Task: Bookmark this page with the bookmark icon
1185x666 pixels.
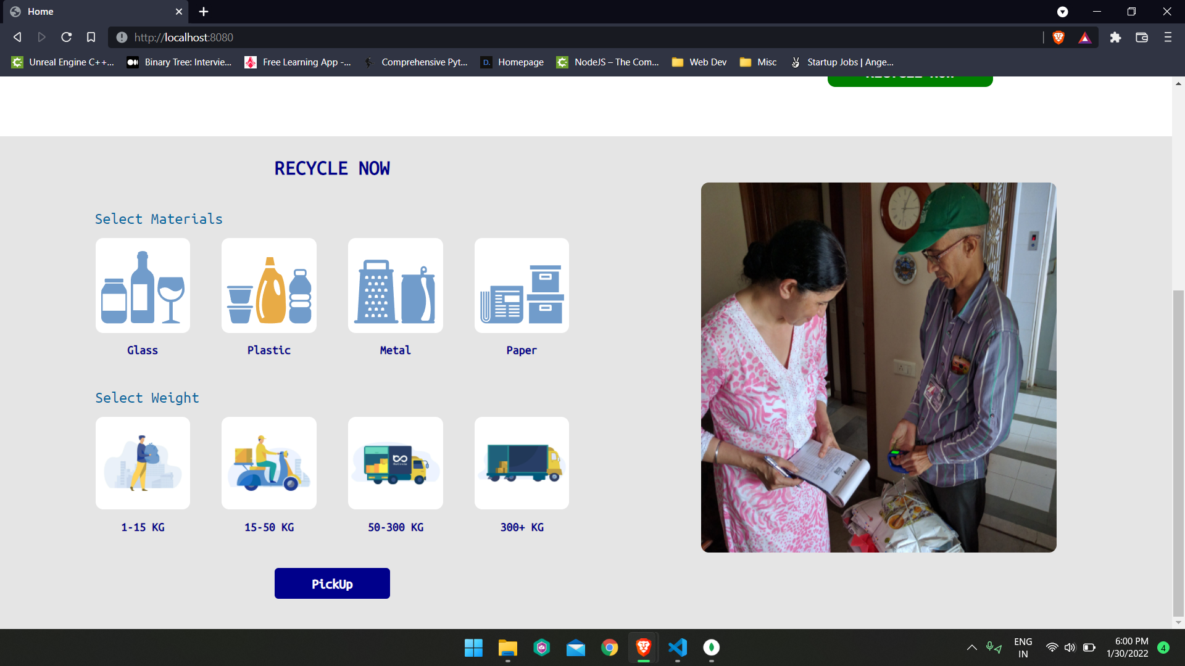Action: [x=91, y=38]
